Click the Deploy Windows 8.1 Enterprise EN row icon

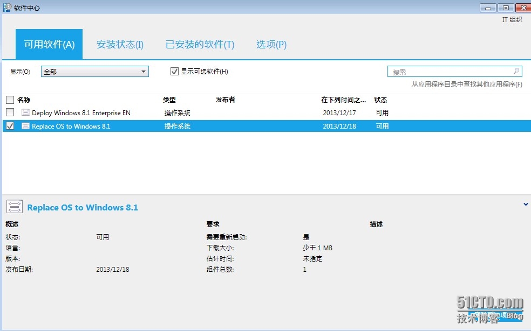tap(25, 112)
